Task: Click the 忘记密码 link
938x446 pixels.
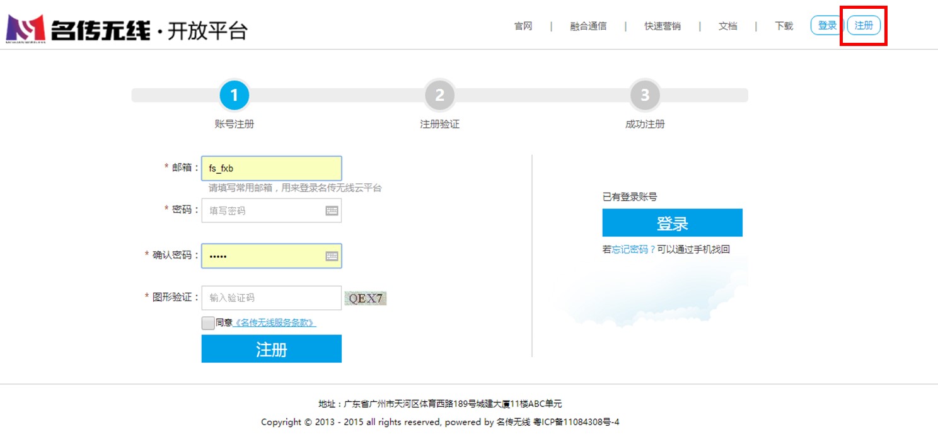Action: point(633,249)
